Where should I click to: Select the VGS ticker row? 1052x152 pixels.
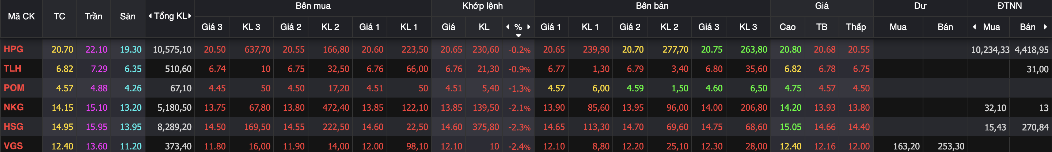tap(526, 145)
